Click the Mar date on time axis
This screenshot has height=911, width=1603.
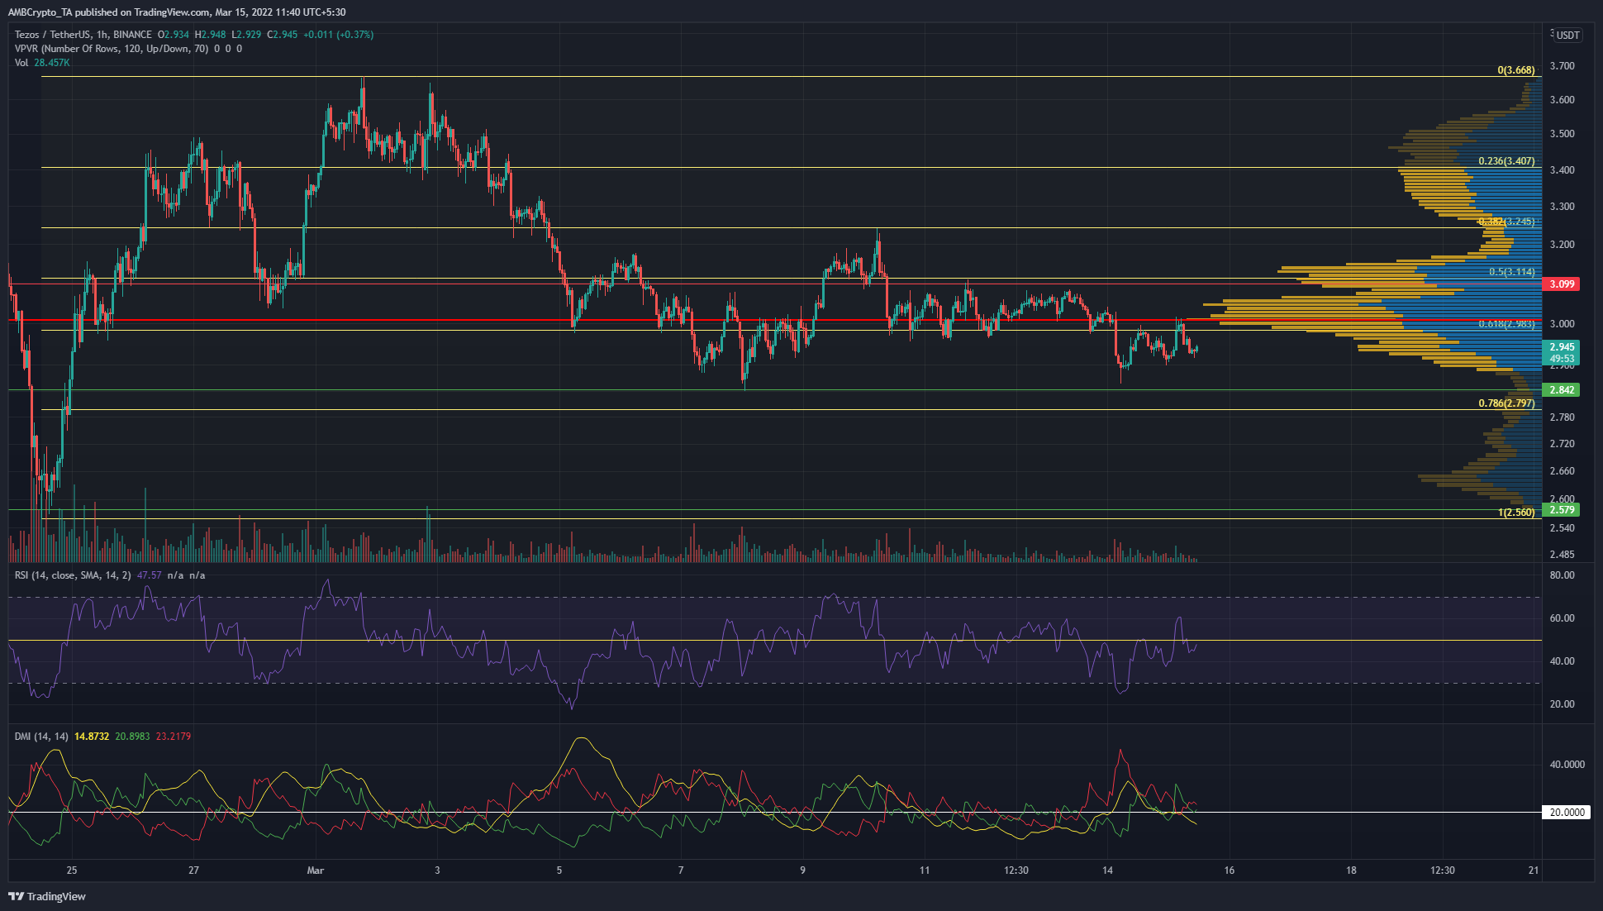click(x=315, y=870)
